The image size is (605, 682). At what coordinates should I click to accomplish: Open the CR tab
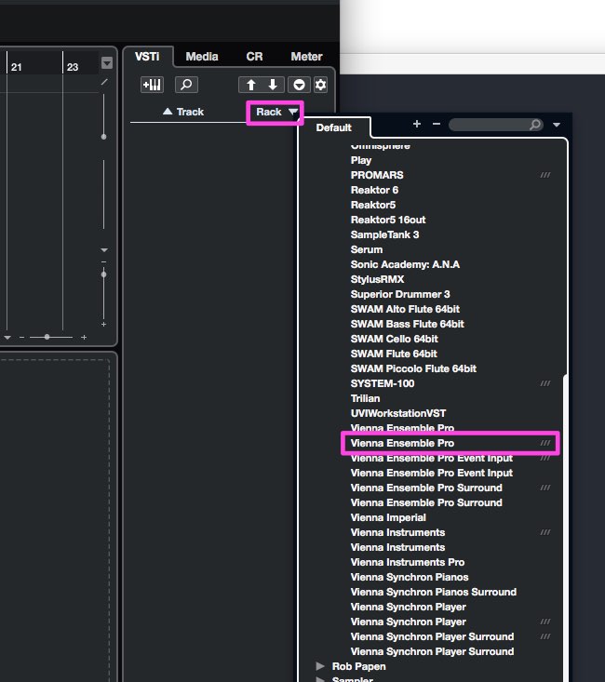254,57
